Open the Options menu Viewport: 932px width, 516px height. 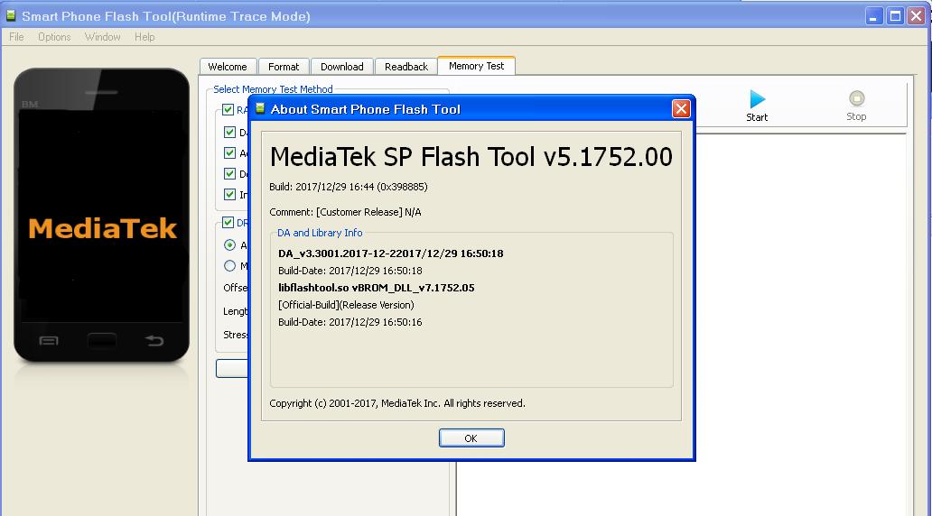pyautogui.click(x=54, y=37)
